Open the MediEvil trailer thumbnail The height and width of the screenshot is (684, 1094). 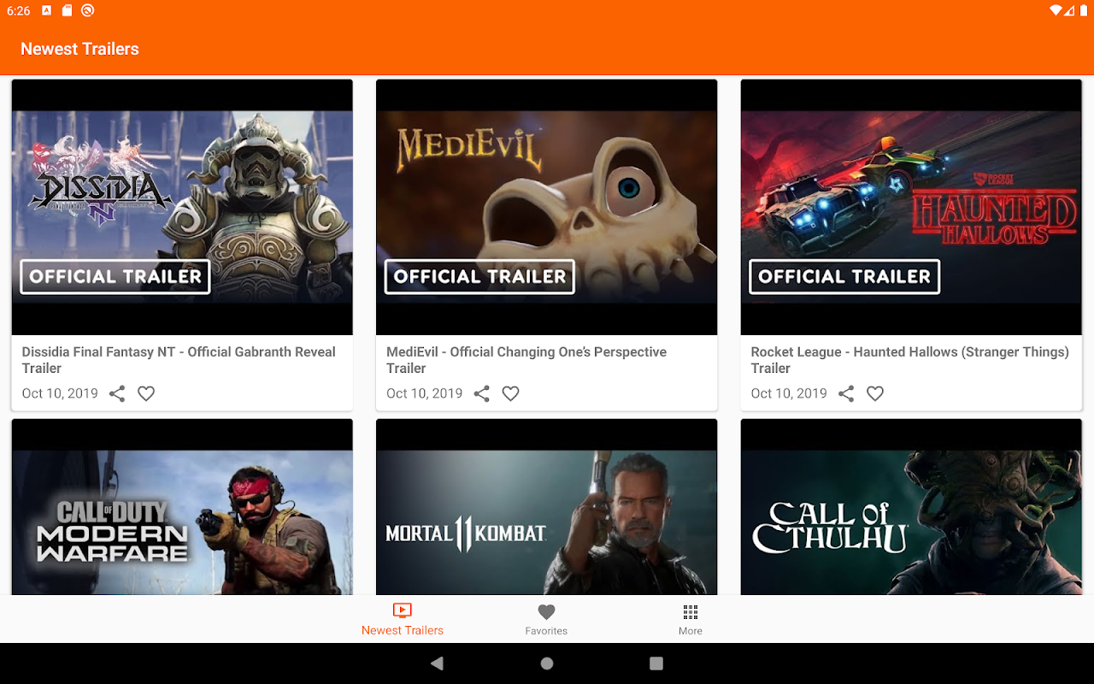click(546, 207)
